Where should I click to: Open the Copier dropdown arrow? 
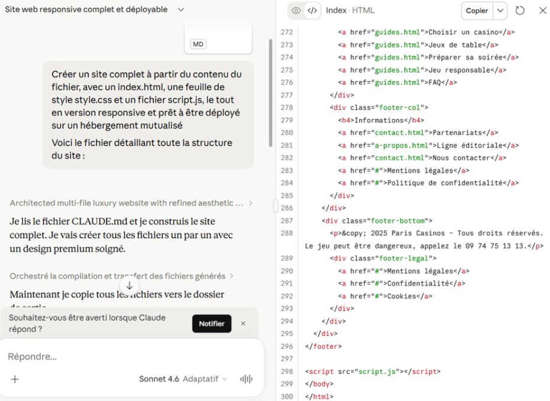[500, 11]
